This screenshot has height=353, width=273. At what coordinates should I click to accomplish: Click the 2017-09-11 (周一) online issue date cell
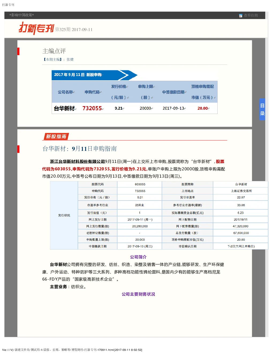point(140,220)
